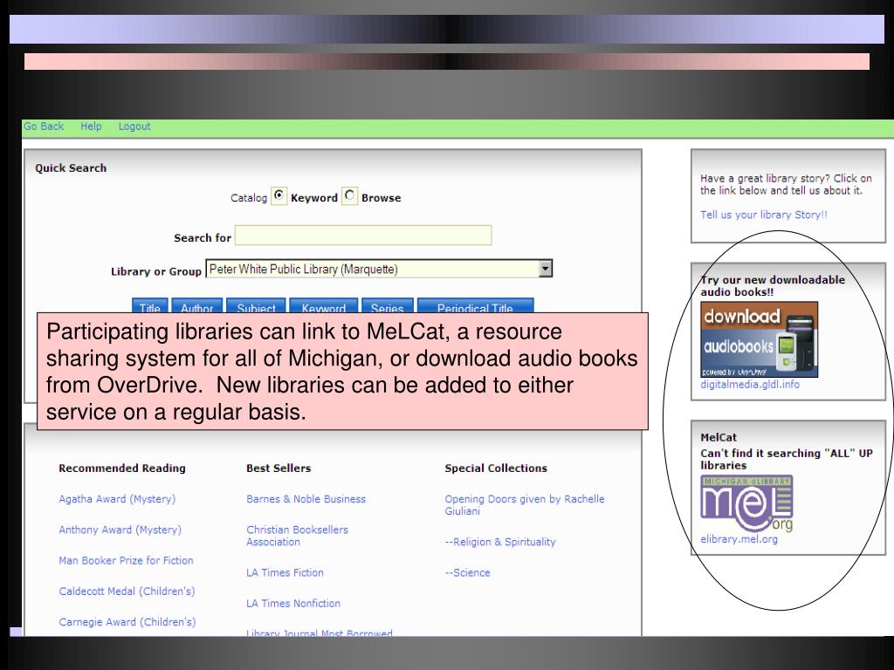
Task: Open Carnegie Award (Children's) list
Action: [127, 622]
